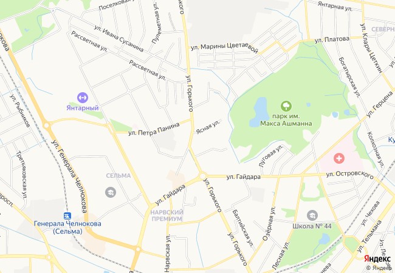
Task: Select the park им. Макса Ашманна tree icon
Action: (286, 106)
